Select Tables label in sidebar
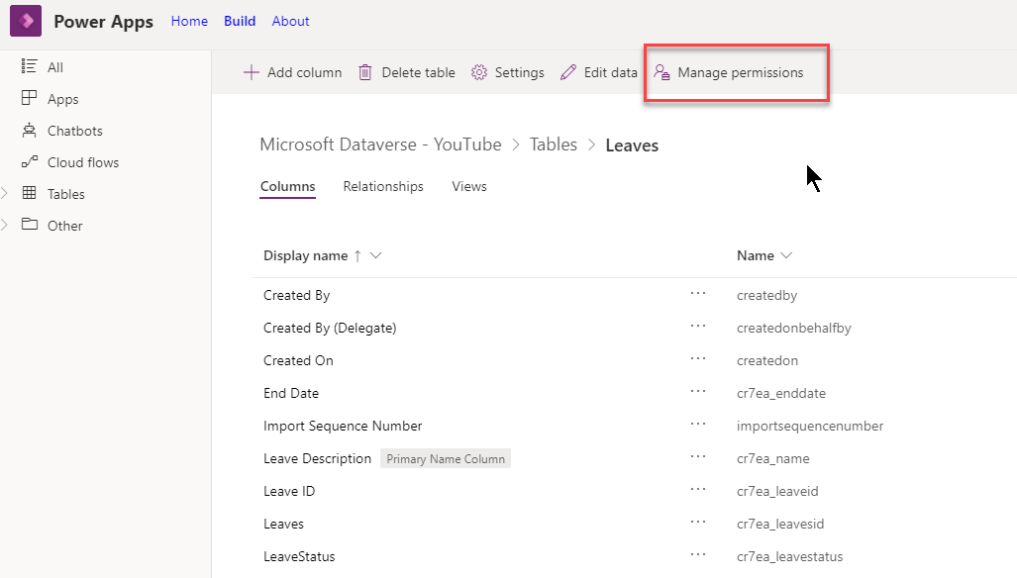1017x578 pixels. 65,194
